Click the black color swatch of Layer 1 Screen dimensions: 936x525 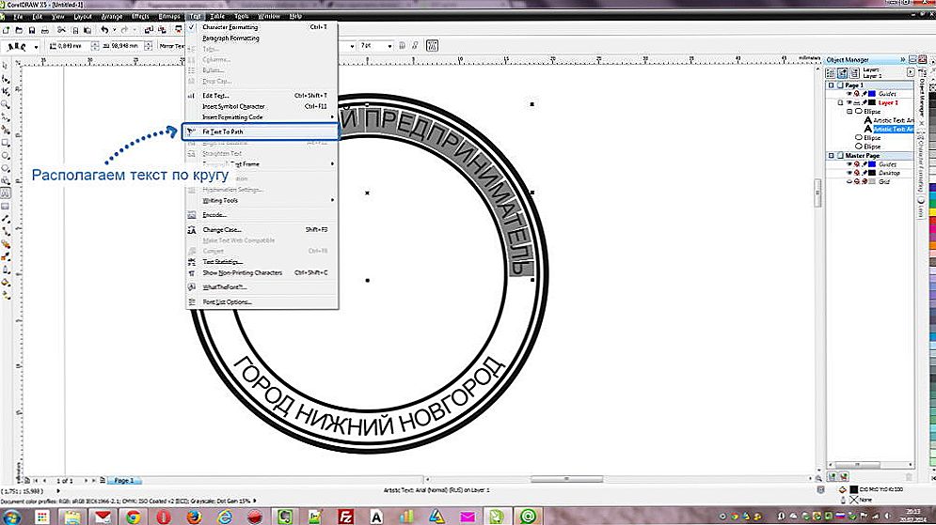pos(872,102)
